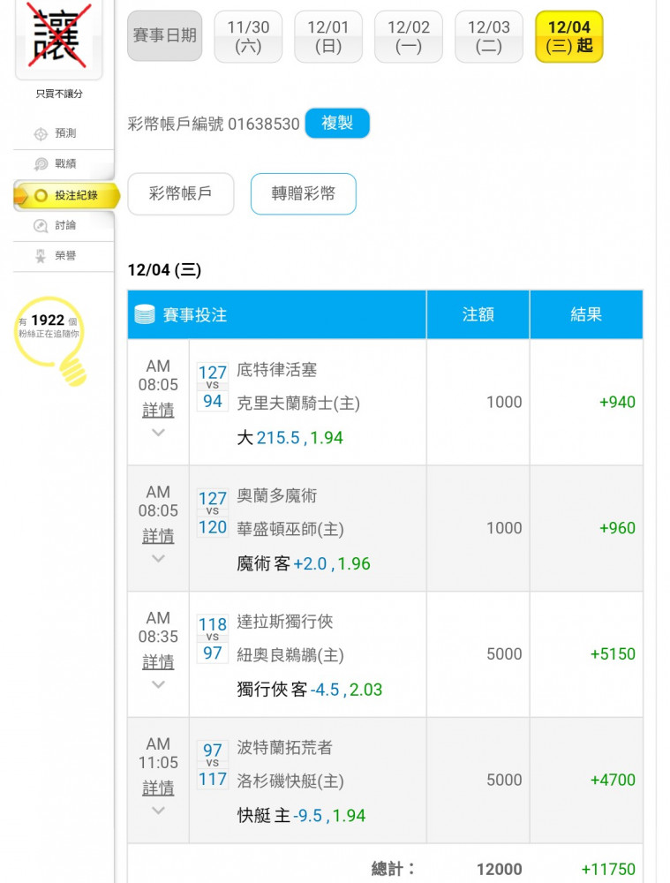Click the coin stack icon beside 賽事投注
670x883 pixels.
click(x=145, y=314)
